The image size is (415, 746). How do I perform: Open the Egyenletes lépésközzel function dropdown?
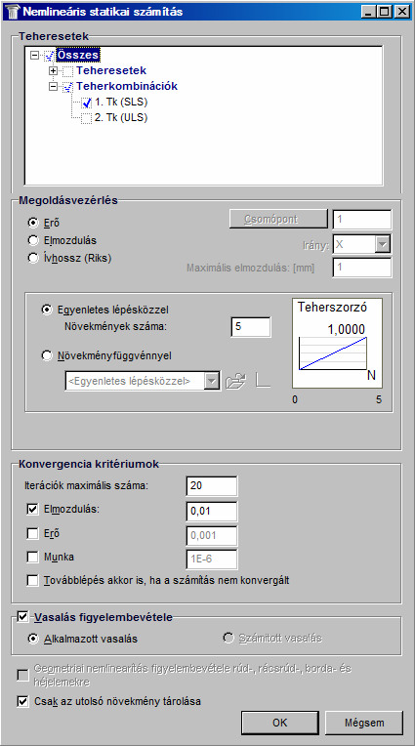click(212, 381)
